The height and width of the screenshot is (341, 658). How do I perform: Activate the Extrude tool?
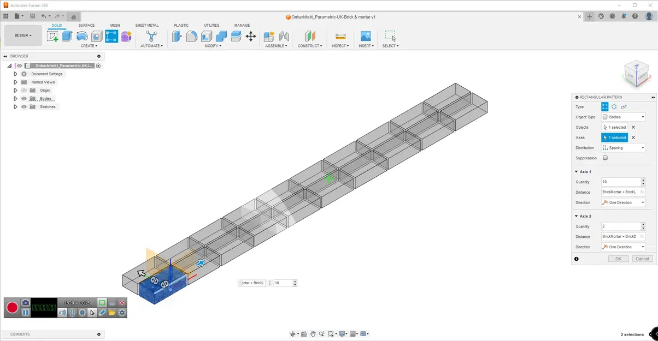click(x=67, y=36)
